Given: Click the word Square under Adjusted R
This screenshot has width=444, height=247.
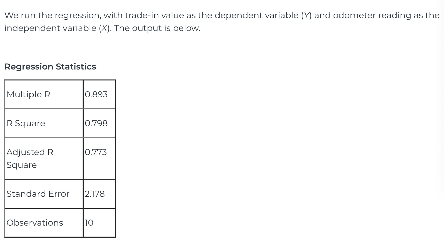Looking at the screenshot, I should [22, 165].
